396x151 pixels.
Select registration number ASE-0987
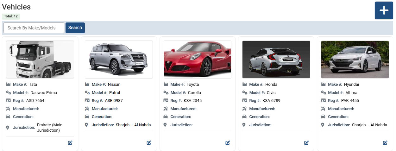tap(114, 101)
